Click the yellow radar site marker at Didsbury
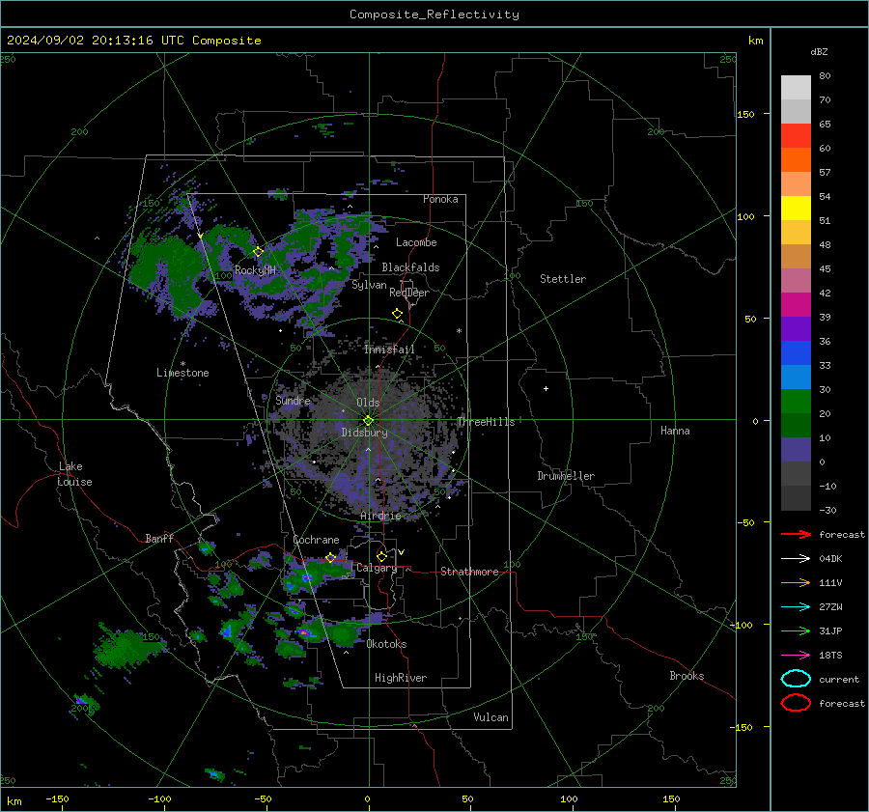Viewport: 869px width, 812px height. 369,420
